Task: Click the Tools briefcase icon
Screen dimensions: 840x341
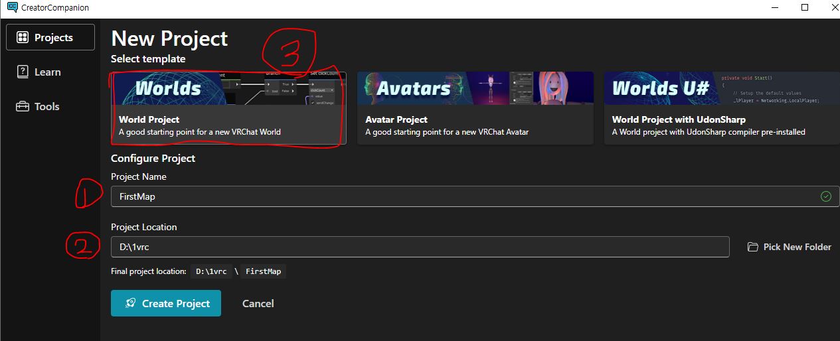Action: 23,106
